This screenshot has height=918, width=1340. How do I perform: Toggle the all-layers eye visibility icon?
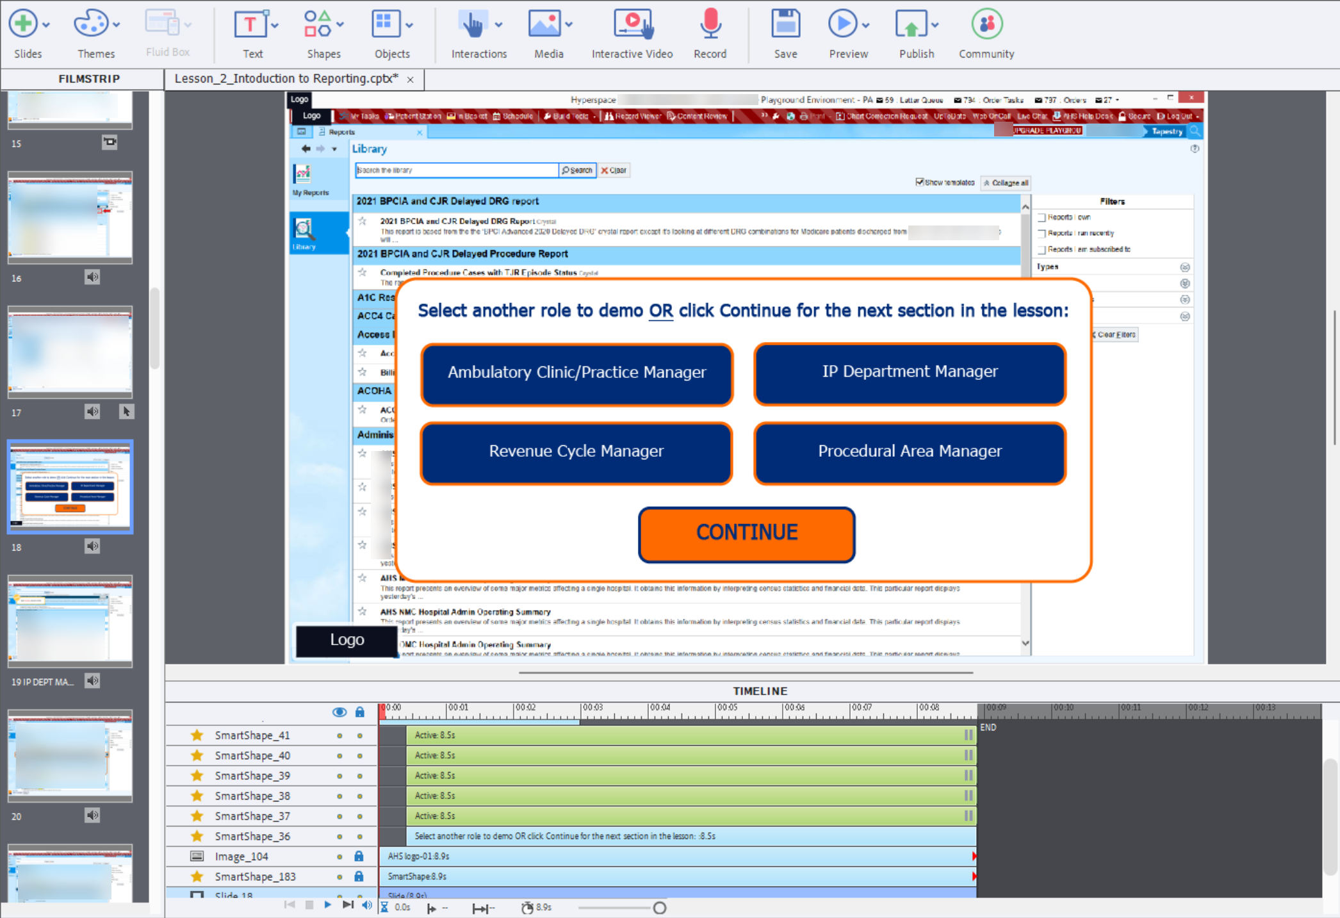[339, 712]
